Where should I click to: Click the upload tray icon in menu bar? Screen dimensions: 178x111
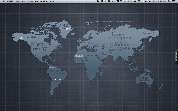[121, 1]
